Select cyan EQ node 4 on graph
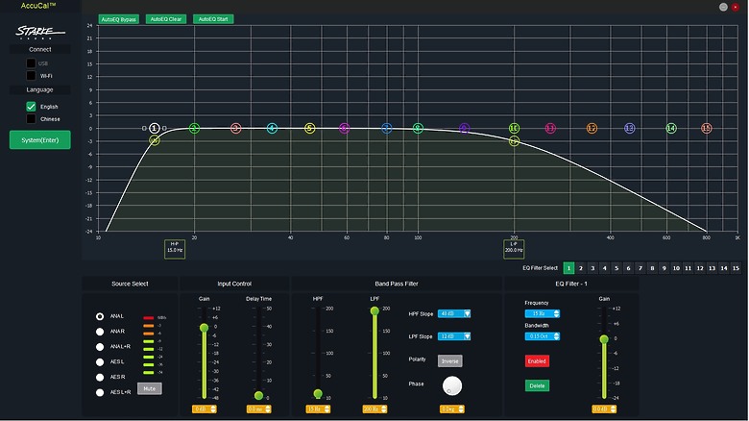This screenshot has width=749, height=421. (272, 128)
